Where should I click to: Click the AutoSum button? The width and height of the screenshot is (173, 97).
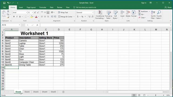pyautogui.click(x=143, y=11)
